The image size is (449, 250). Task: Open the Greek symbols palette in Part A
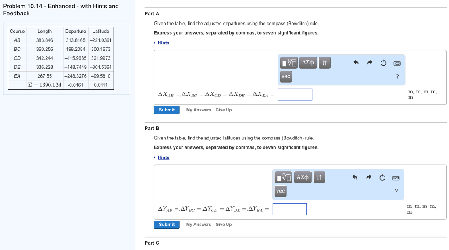[x=308, y=63]
